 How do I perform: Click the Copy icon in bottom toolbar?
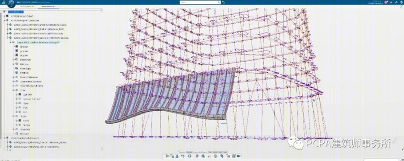[x=172, y=156]
